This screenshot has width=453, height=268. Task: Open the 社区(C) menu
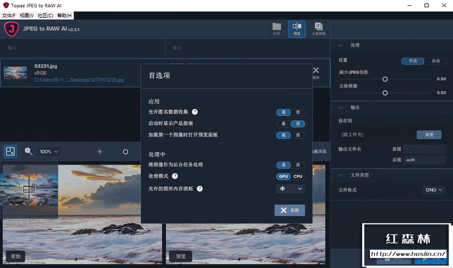[x=45, y=15]
